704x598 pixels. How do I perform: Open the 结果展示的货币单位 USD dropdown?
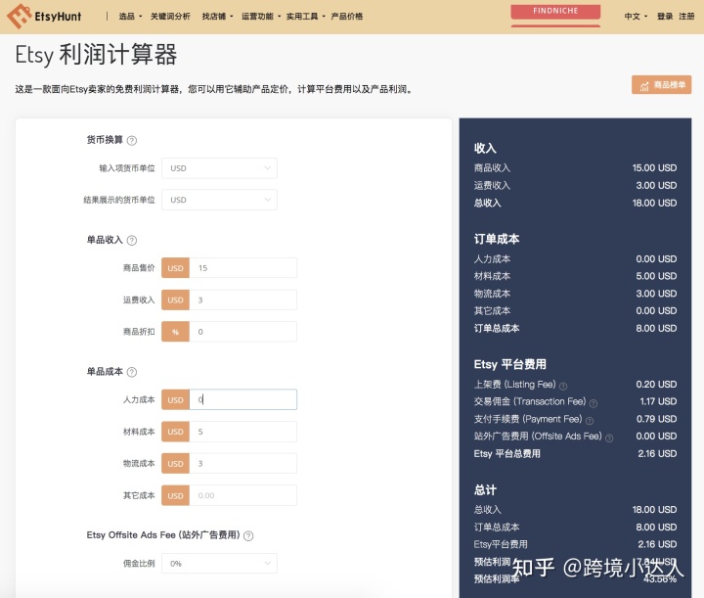pyautogui.click(x=220, y=200)
